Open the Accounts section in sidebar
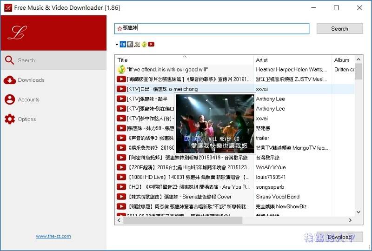Screen dimensions: 372x251 pyautogui.click(x=53, y=99)
